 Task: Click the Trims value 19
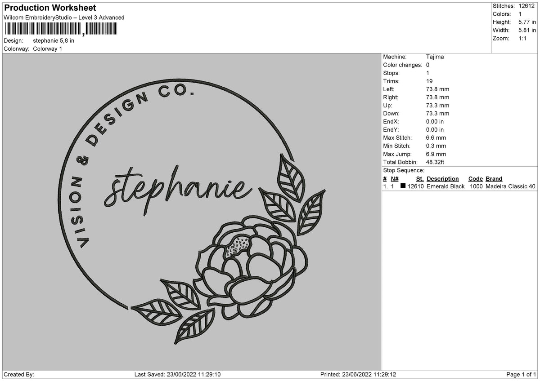[x=429, y=81]
